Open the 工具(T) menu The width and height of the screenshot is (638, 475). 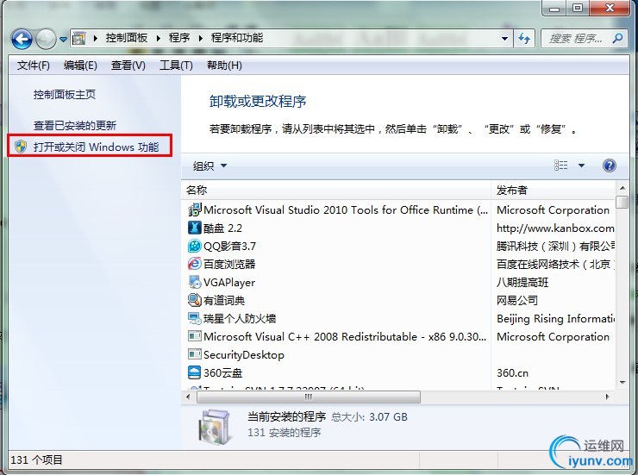[x=176, y=66]
